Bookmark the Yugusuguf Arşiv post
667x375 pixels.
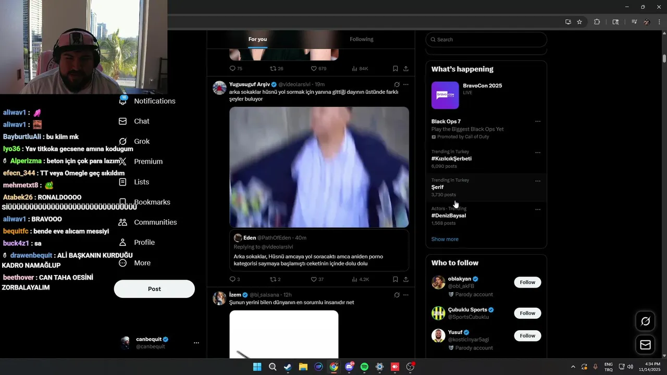pyautogui.click(x=396, y=279)
